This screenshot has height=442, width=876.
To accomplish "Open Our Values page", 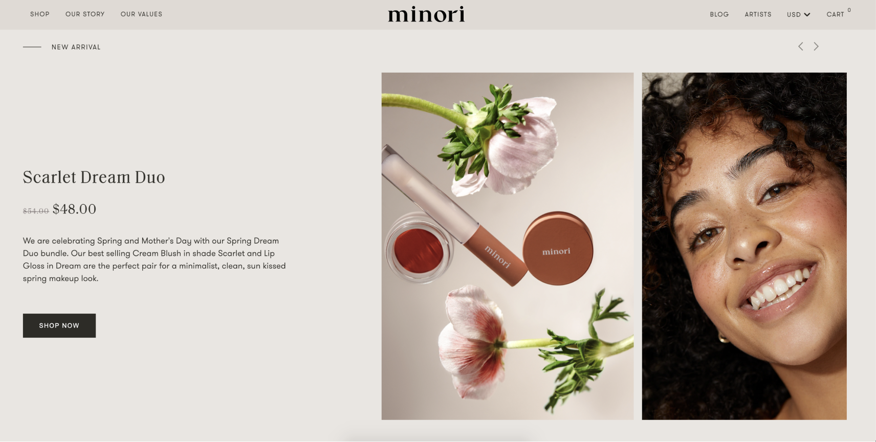I will coord(141,14).
